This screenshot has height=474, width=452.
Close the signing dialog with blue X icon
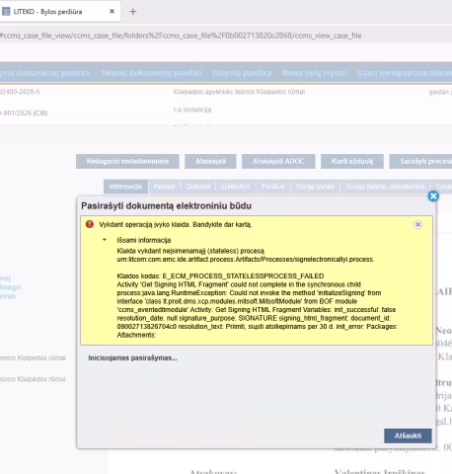(433, 197)
